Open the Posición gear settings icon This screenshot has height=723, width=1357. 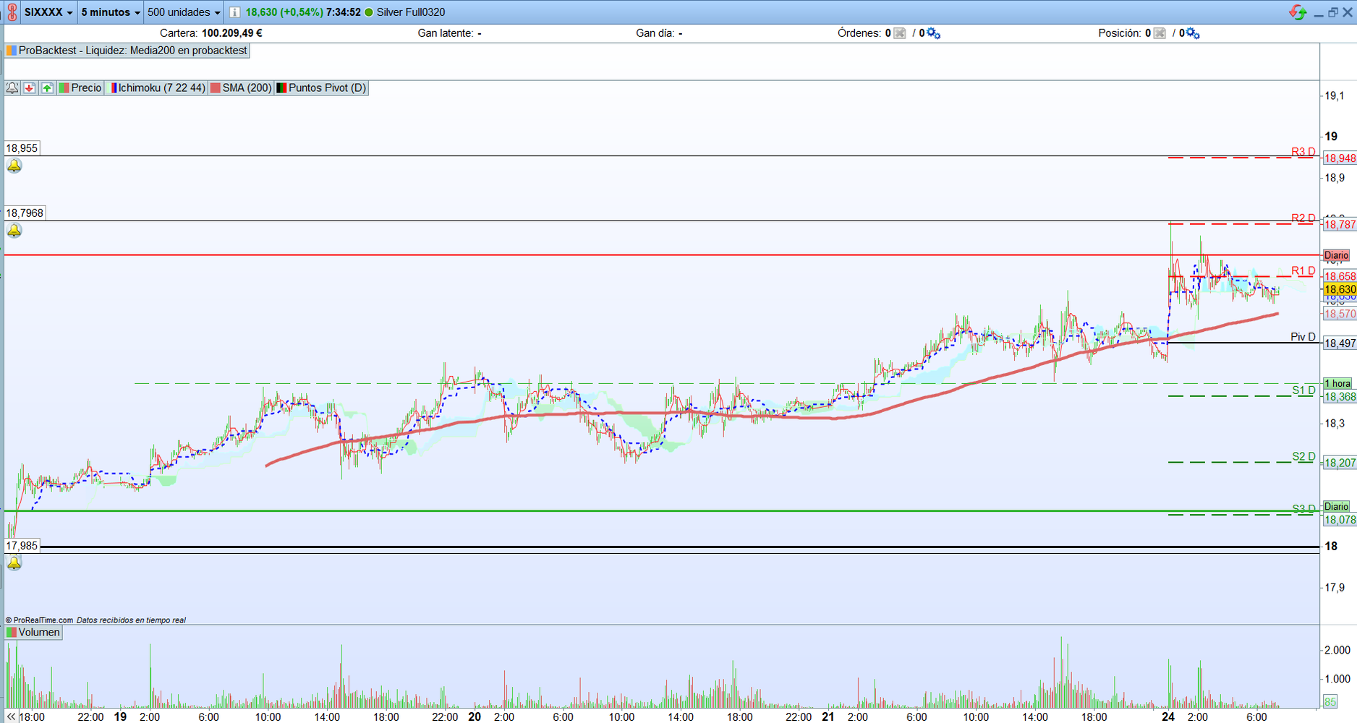(x=1193, y=33)
